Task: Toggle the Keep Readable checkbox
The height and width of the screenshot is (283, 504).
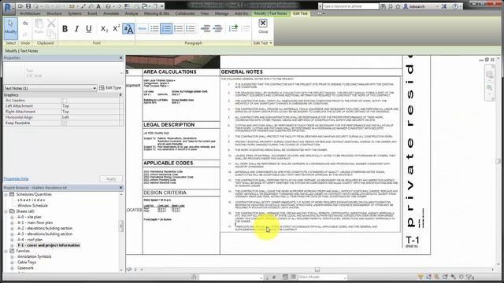Action: 65,123
